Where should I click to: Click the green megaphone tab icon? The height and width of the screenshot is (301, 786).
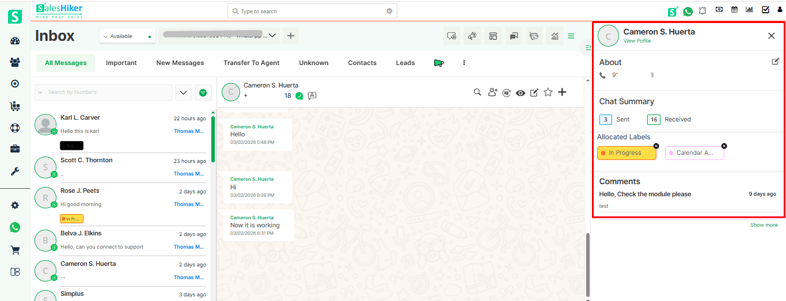point(439,63)
